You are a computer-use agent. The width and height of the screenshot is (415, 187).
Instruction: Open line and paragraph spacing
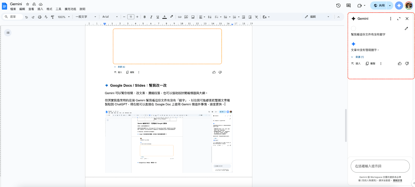(x=210, y=17)
